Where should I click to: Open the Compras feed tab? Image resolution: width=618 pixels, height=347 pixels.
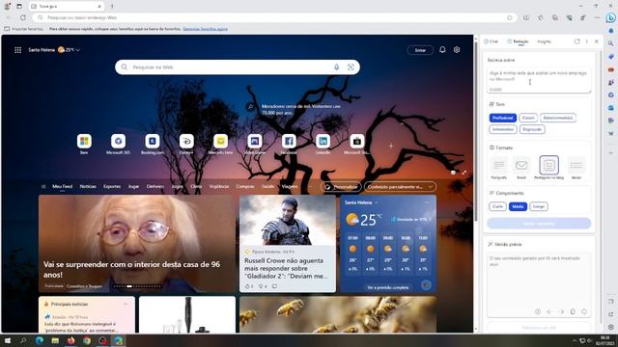click(x=244, y=186)
